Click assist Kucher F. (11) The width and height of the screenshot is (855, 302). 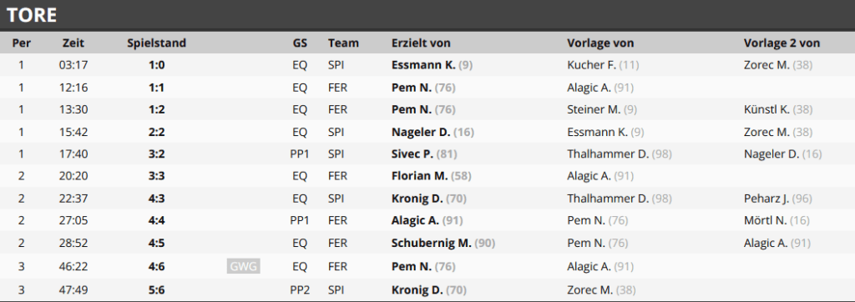click(603, 65)
